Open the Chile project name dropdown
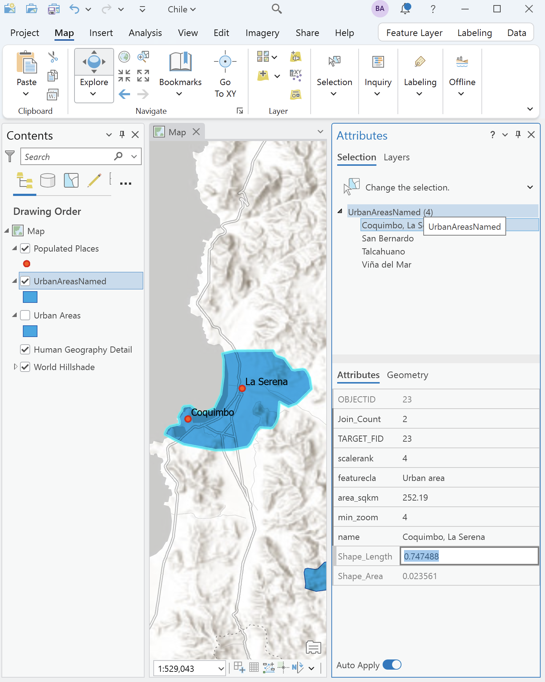The image size is (545, 682). pyautogui.click(x=182, y=9)
